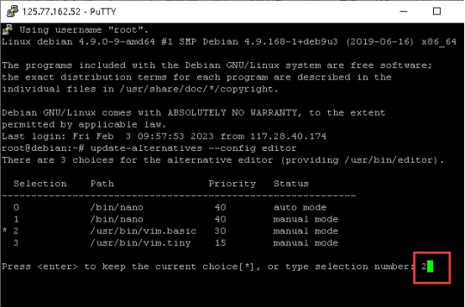Screen dimensions: 465x307
Task: Click the /usr/bin/vim.basic path row
Action: (171, 231)
